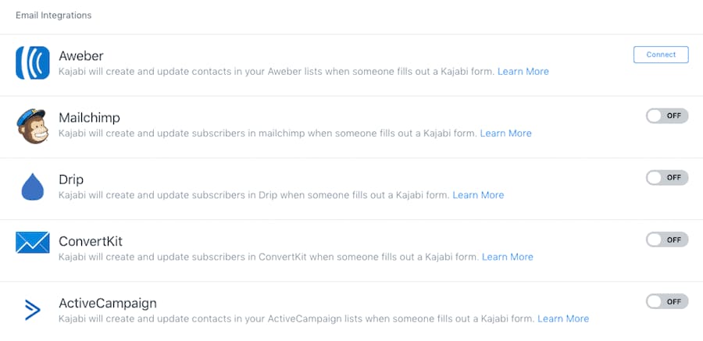Viewport: 703px width, 341px height.
Task: Open Learn More link for Mailchimp
Action: pos(505,133)
